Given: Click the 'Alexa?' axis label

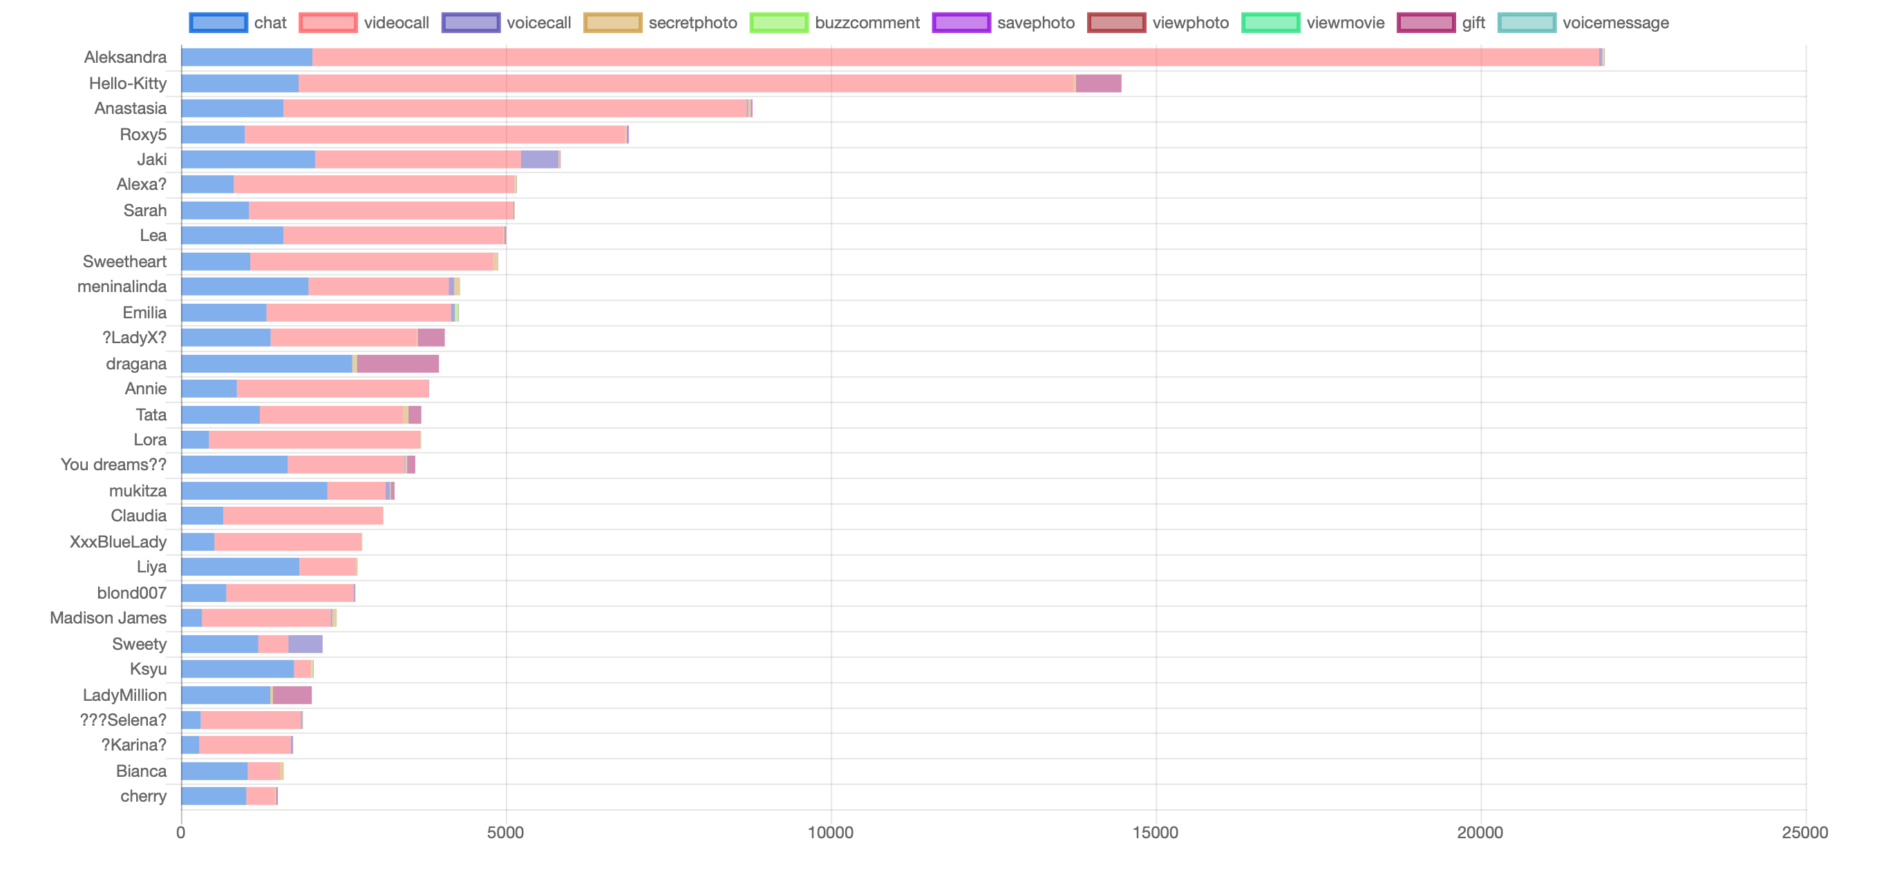Looking at the screenshot, I should coord(142,184).
